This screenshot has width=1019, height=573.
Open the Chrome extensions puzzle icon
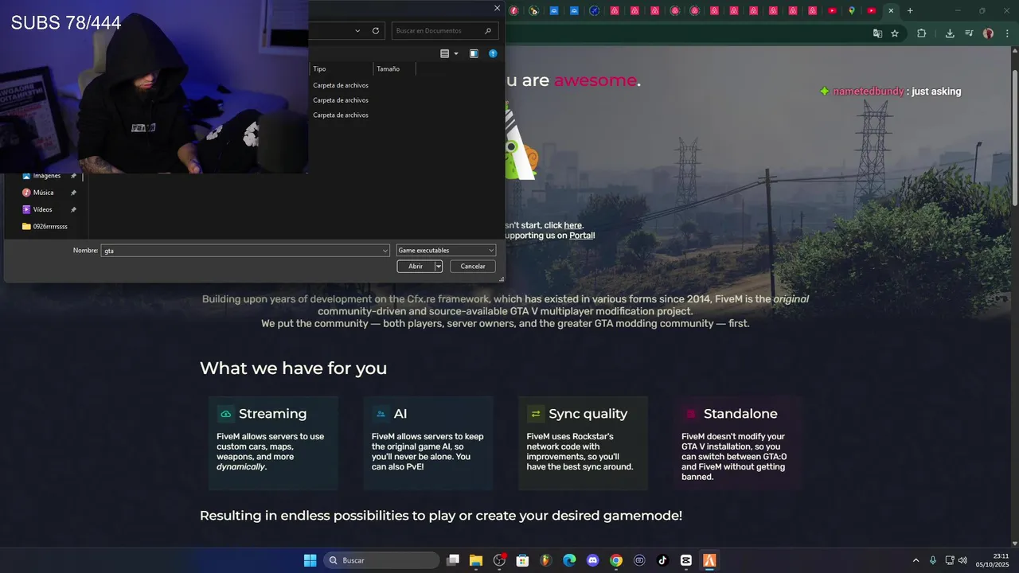tap(922, 33)
